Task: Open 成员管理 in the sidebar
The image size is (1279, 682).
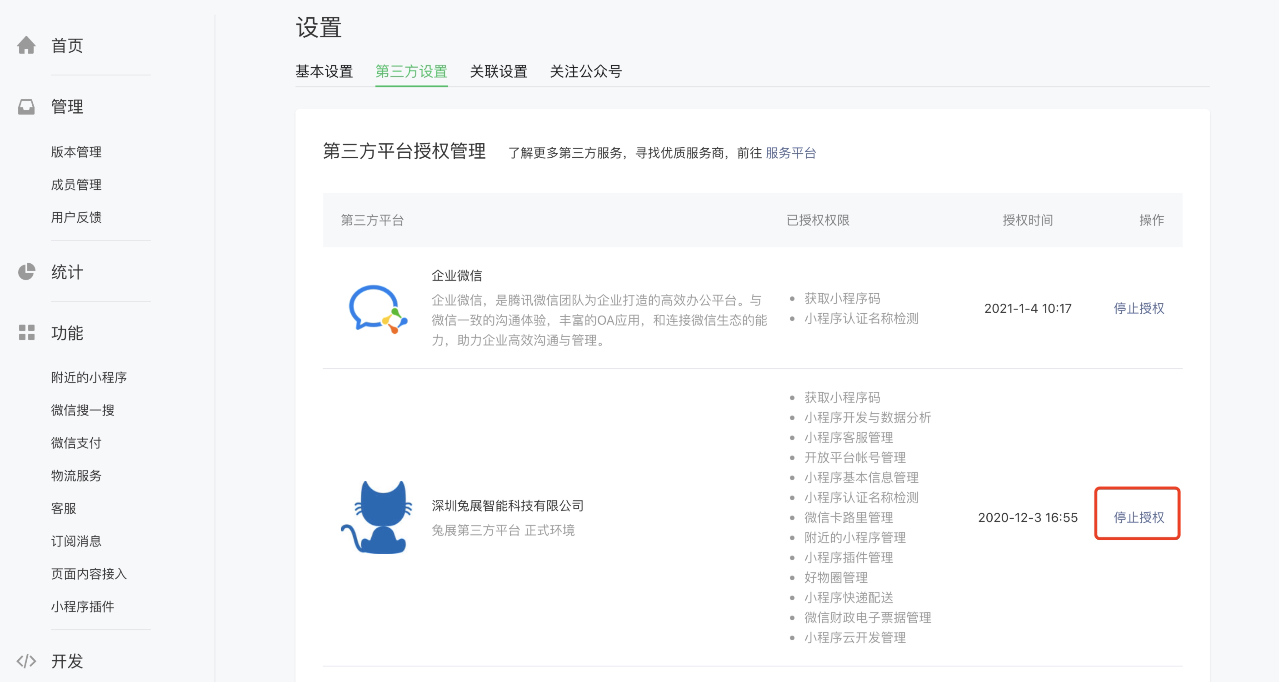Action: pos(76,185)
